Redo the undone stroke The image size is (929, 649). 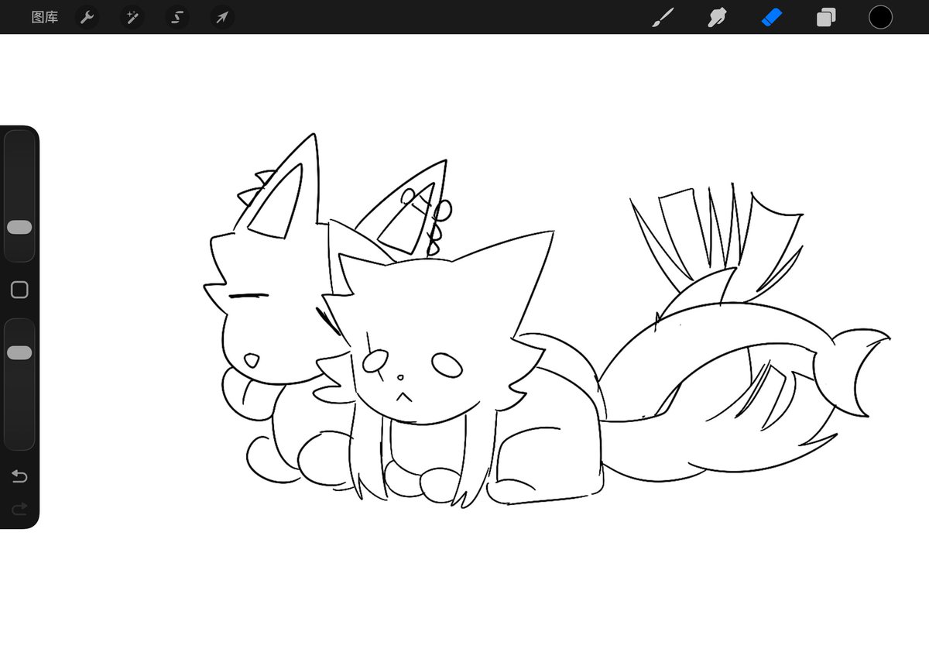19,508
